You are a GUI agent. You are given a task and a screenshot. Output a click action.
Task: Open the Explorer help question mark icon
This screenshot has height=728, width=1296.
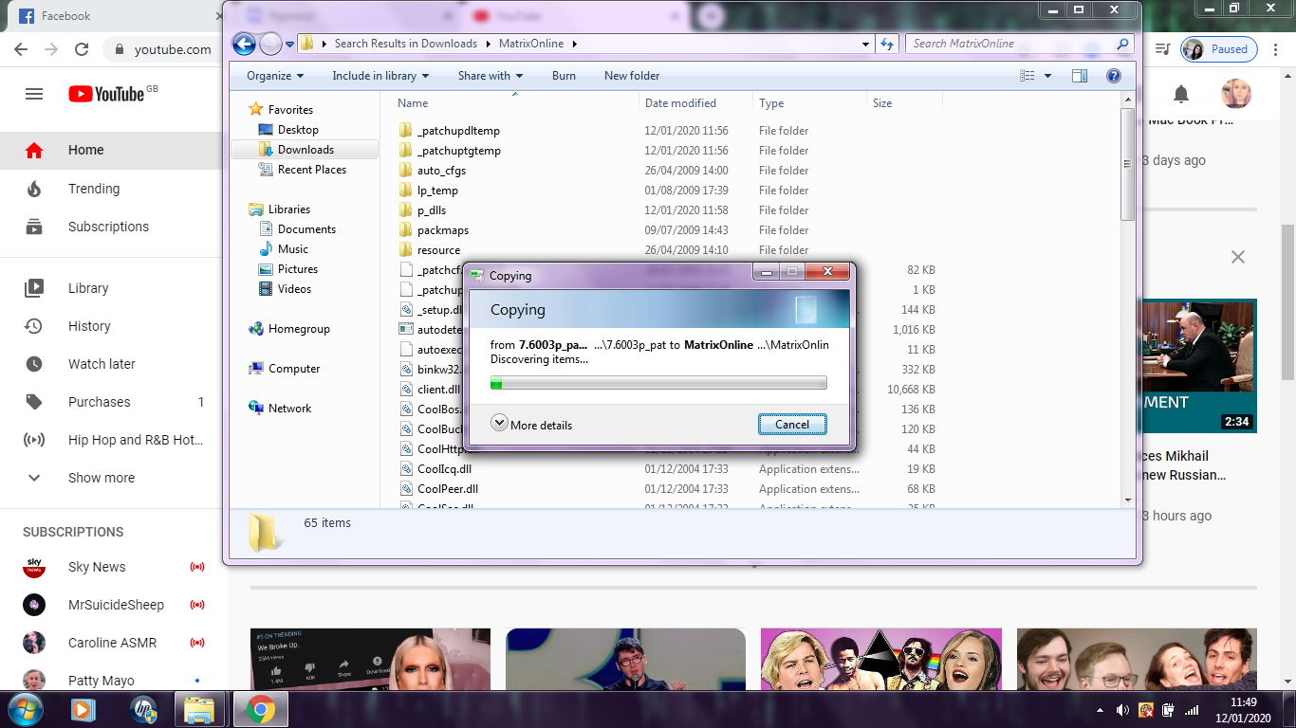click(x=1114, y=76)
